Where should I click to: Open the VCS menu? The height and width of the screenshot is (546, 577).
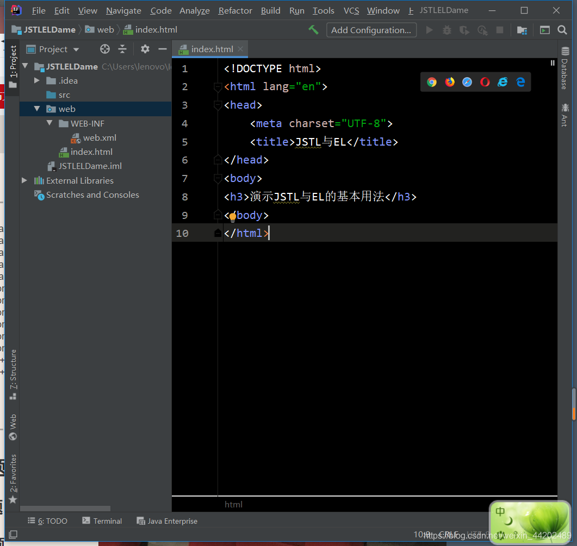[x=351, y=11]
